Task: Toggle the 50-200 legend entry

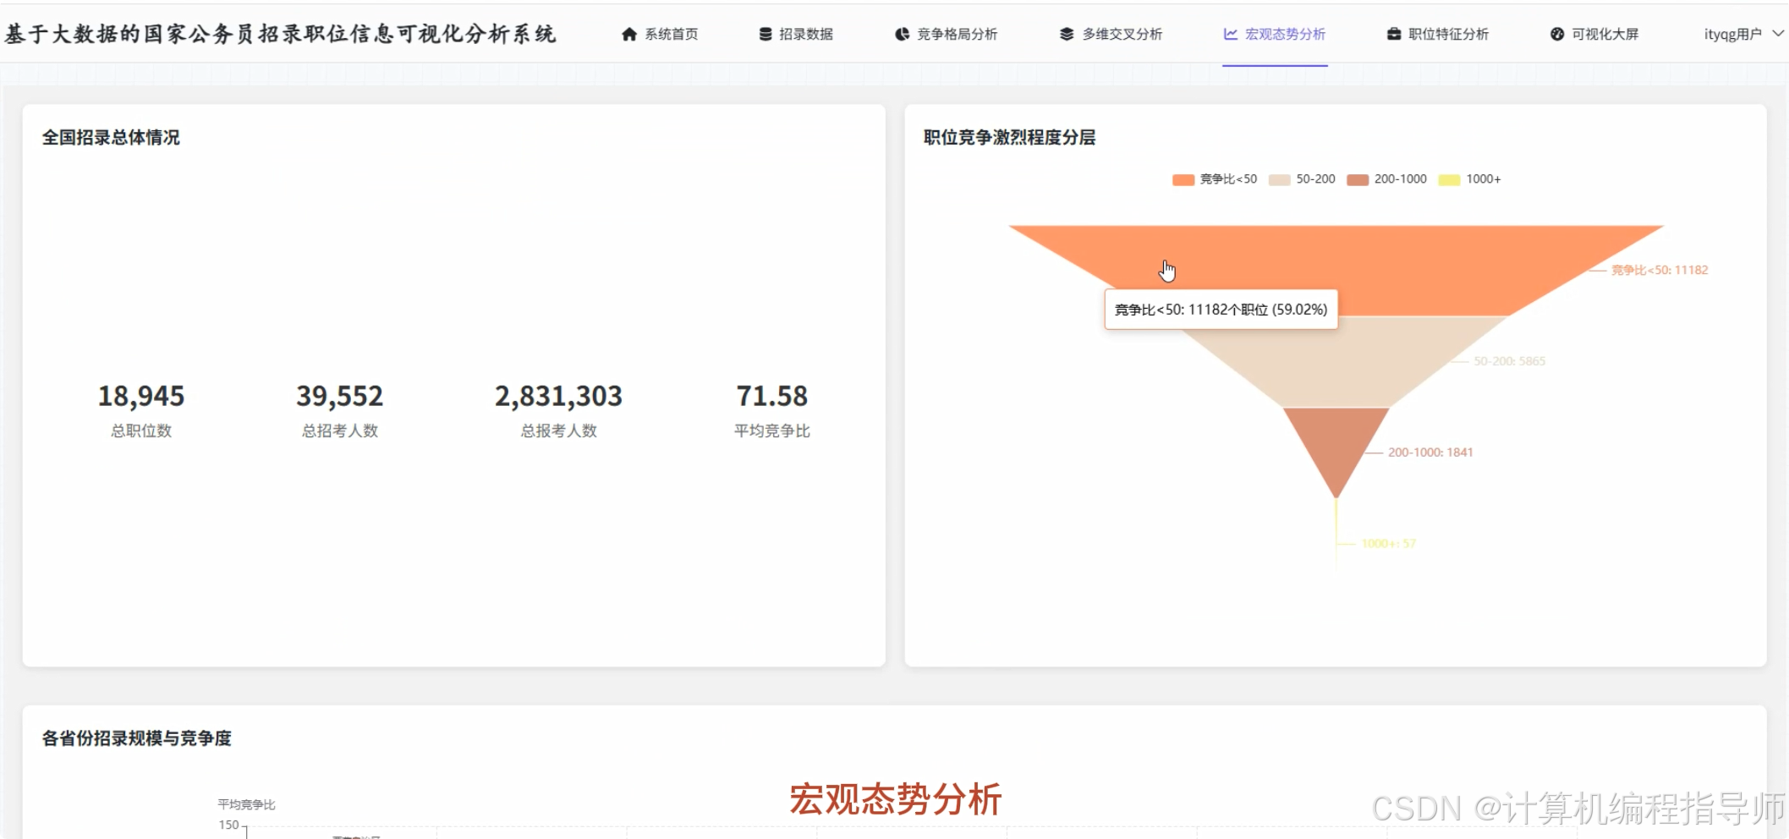Action: click(x=1303, y=179)
